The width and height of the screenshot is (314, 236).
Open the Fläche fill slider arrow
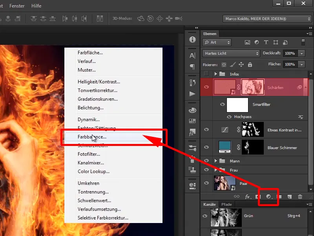click(301, 65)
